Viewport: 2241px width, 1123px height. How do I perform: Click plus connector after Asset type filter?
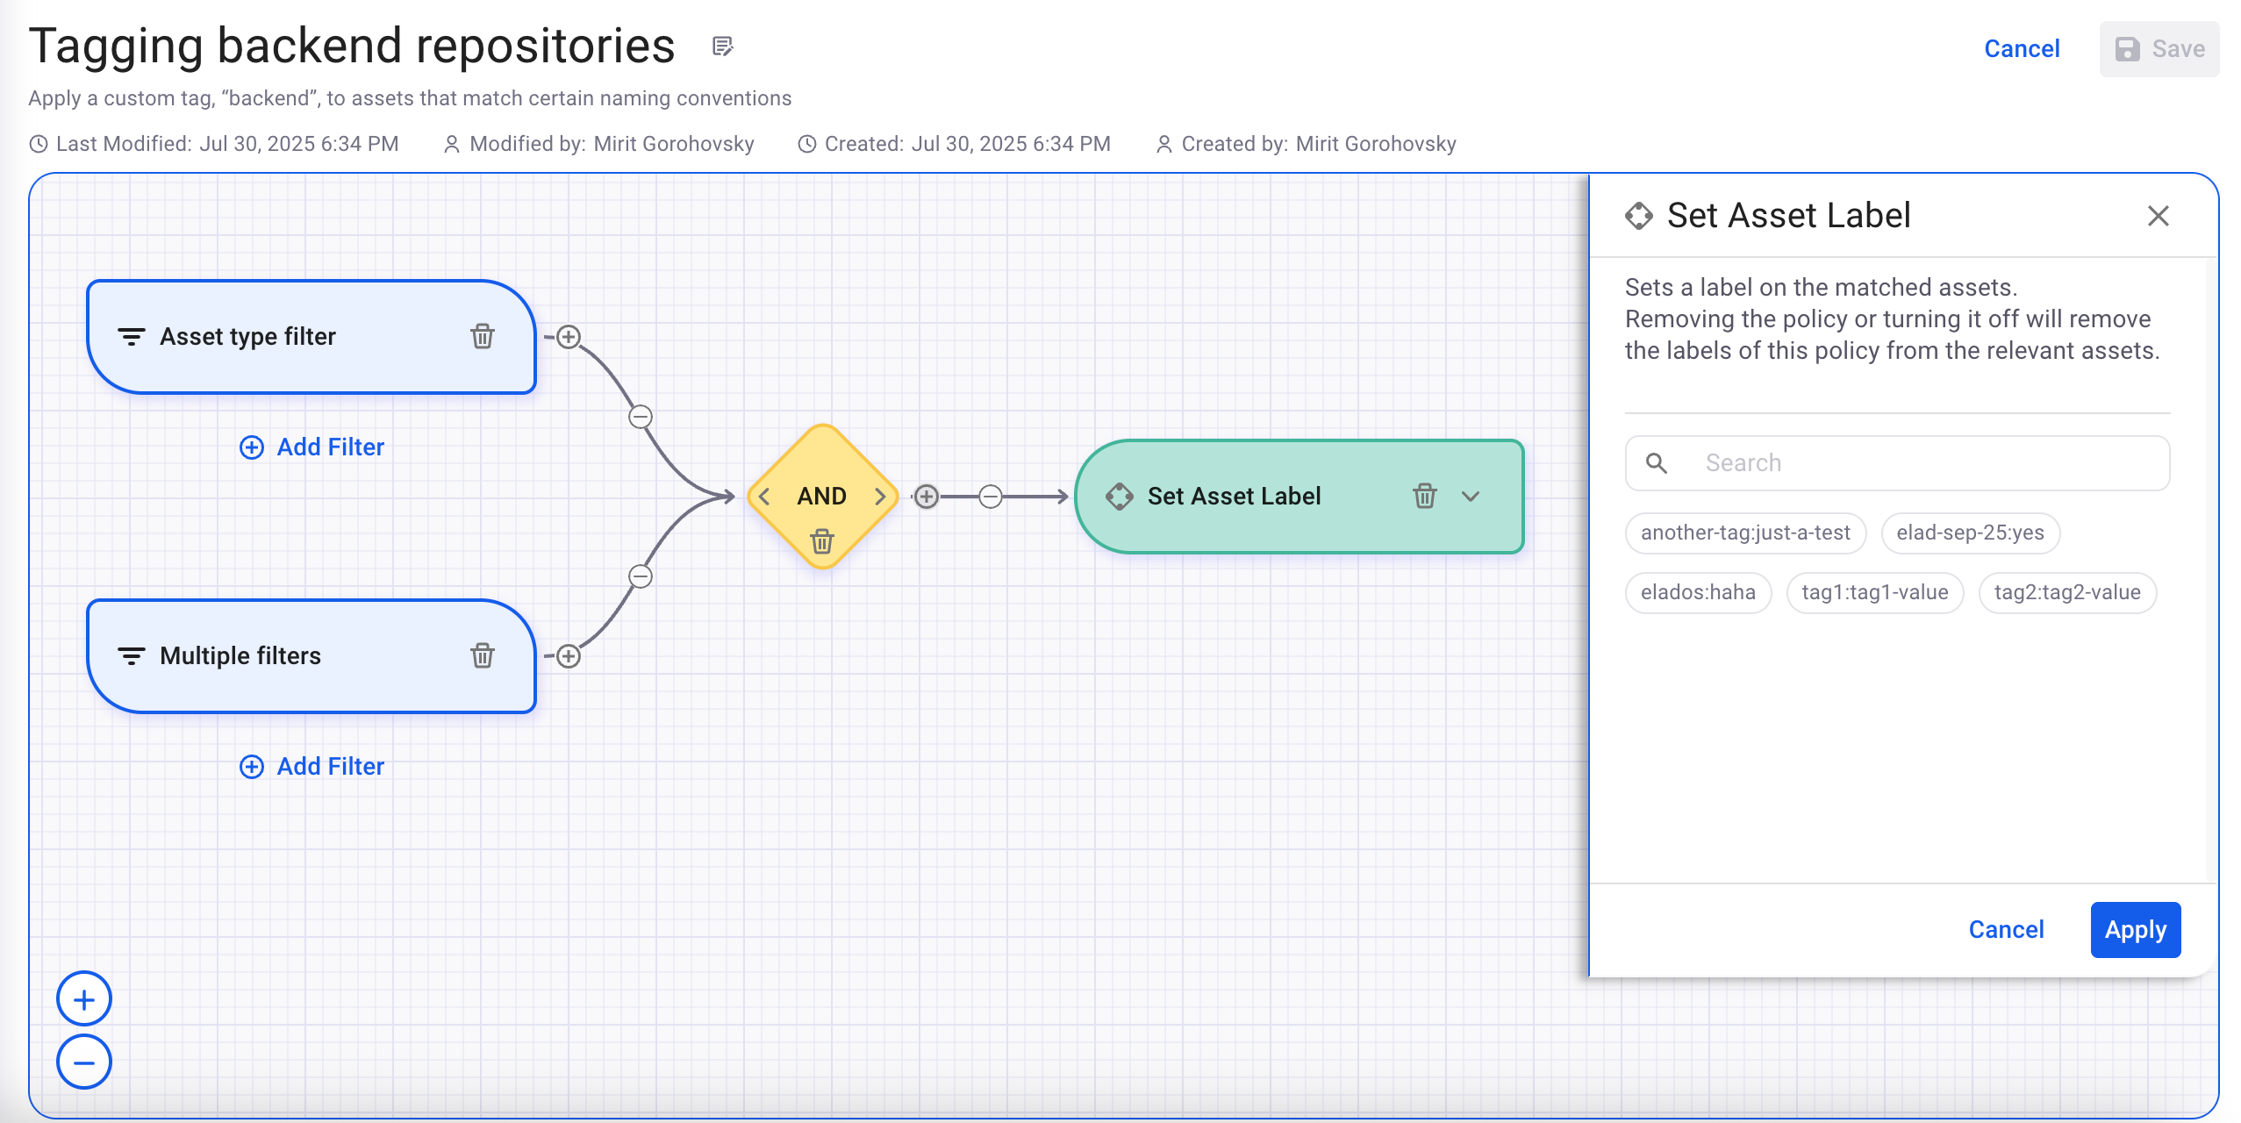[x=569, y=337]
